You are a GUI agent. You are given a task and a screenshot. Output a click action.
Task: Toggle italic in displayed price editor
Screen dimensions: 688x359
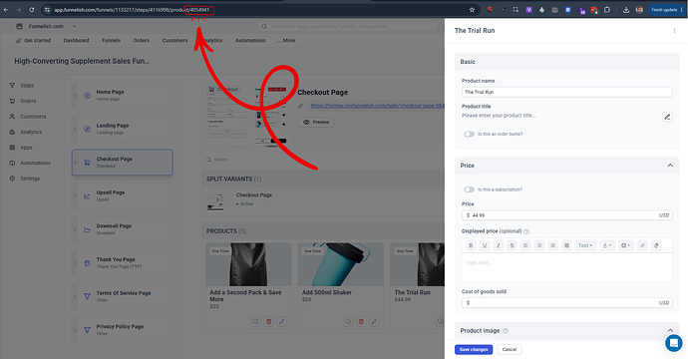(498, 245)
